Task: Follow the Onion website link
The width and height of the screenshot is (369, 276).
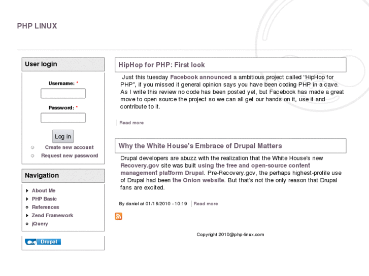Action: click(x=198, y=180)
